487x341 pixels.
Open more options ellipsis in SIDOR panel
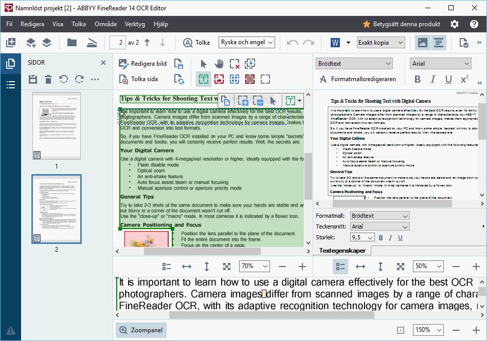95,80
